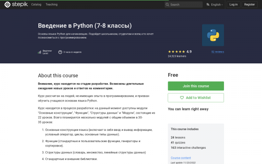Viewport: 262px width, 164px height.
Task: Click the language translate icon
Action: 208,4
